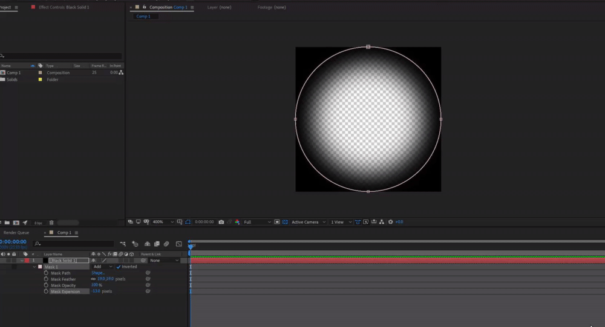Click the Graph Editor icon in timeline
Viewport: 605px width, 327px height.
coord(178,244)
